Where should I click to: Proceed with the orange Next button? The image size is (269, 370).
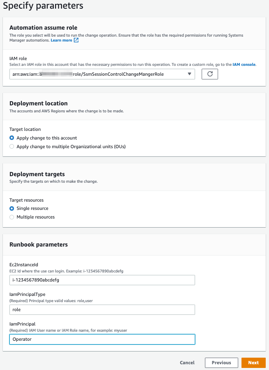coord(253,363)
